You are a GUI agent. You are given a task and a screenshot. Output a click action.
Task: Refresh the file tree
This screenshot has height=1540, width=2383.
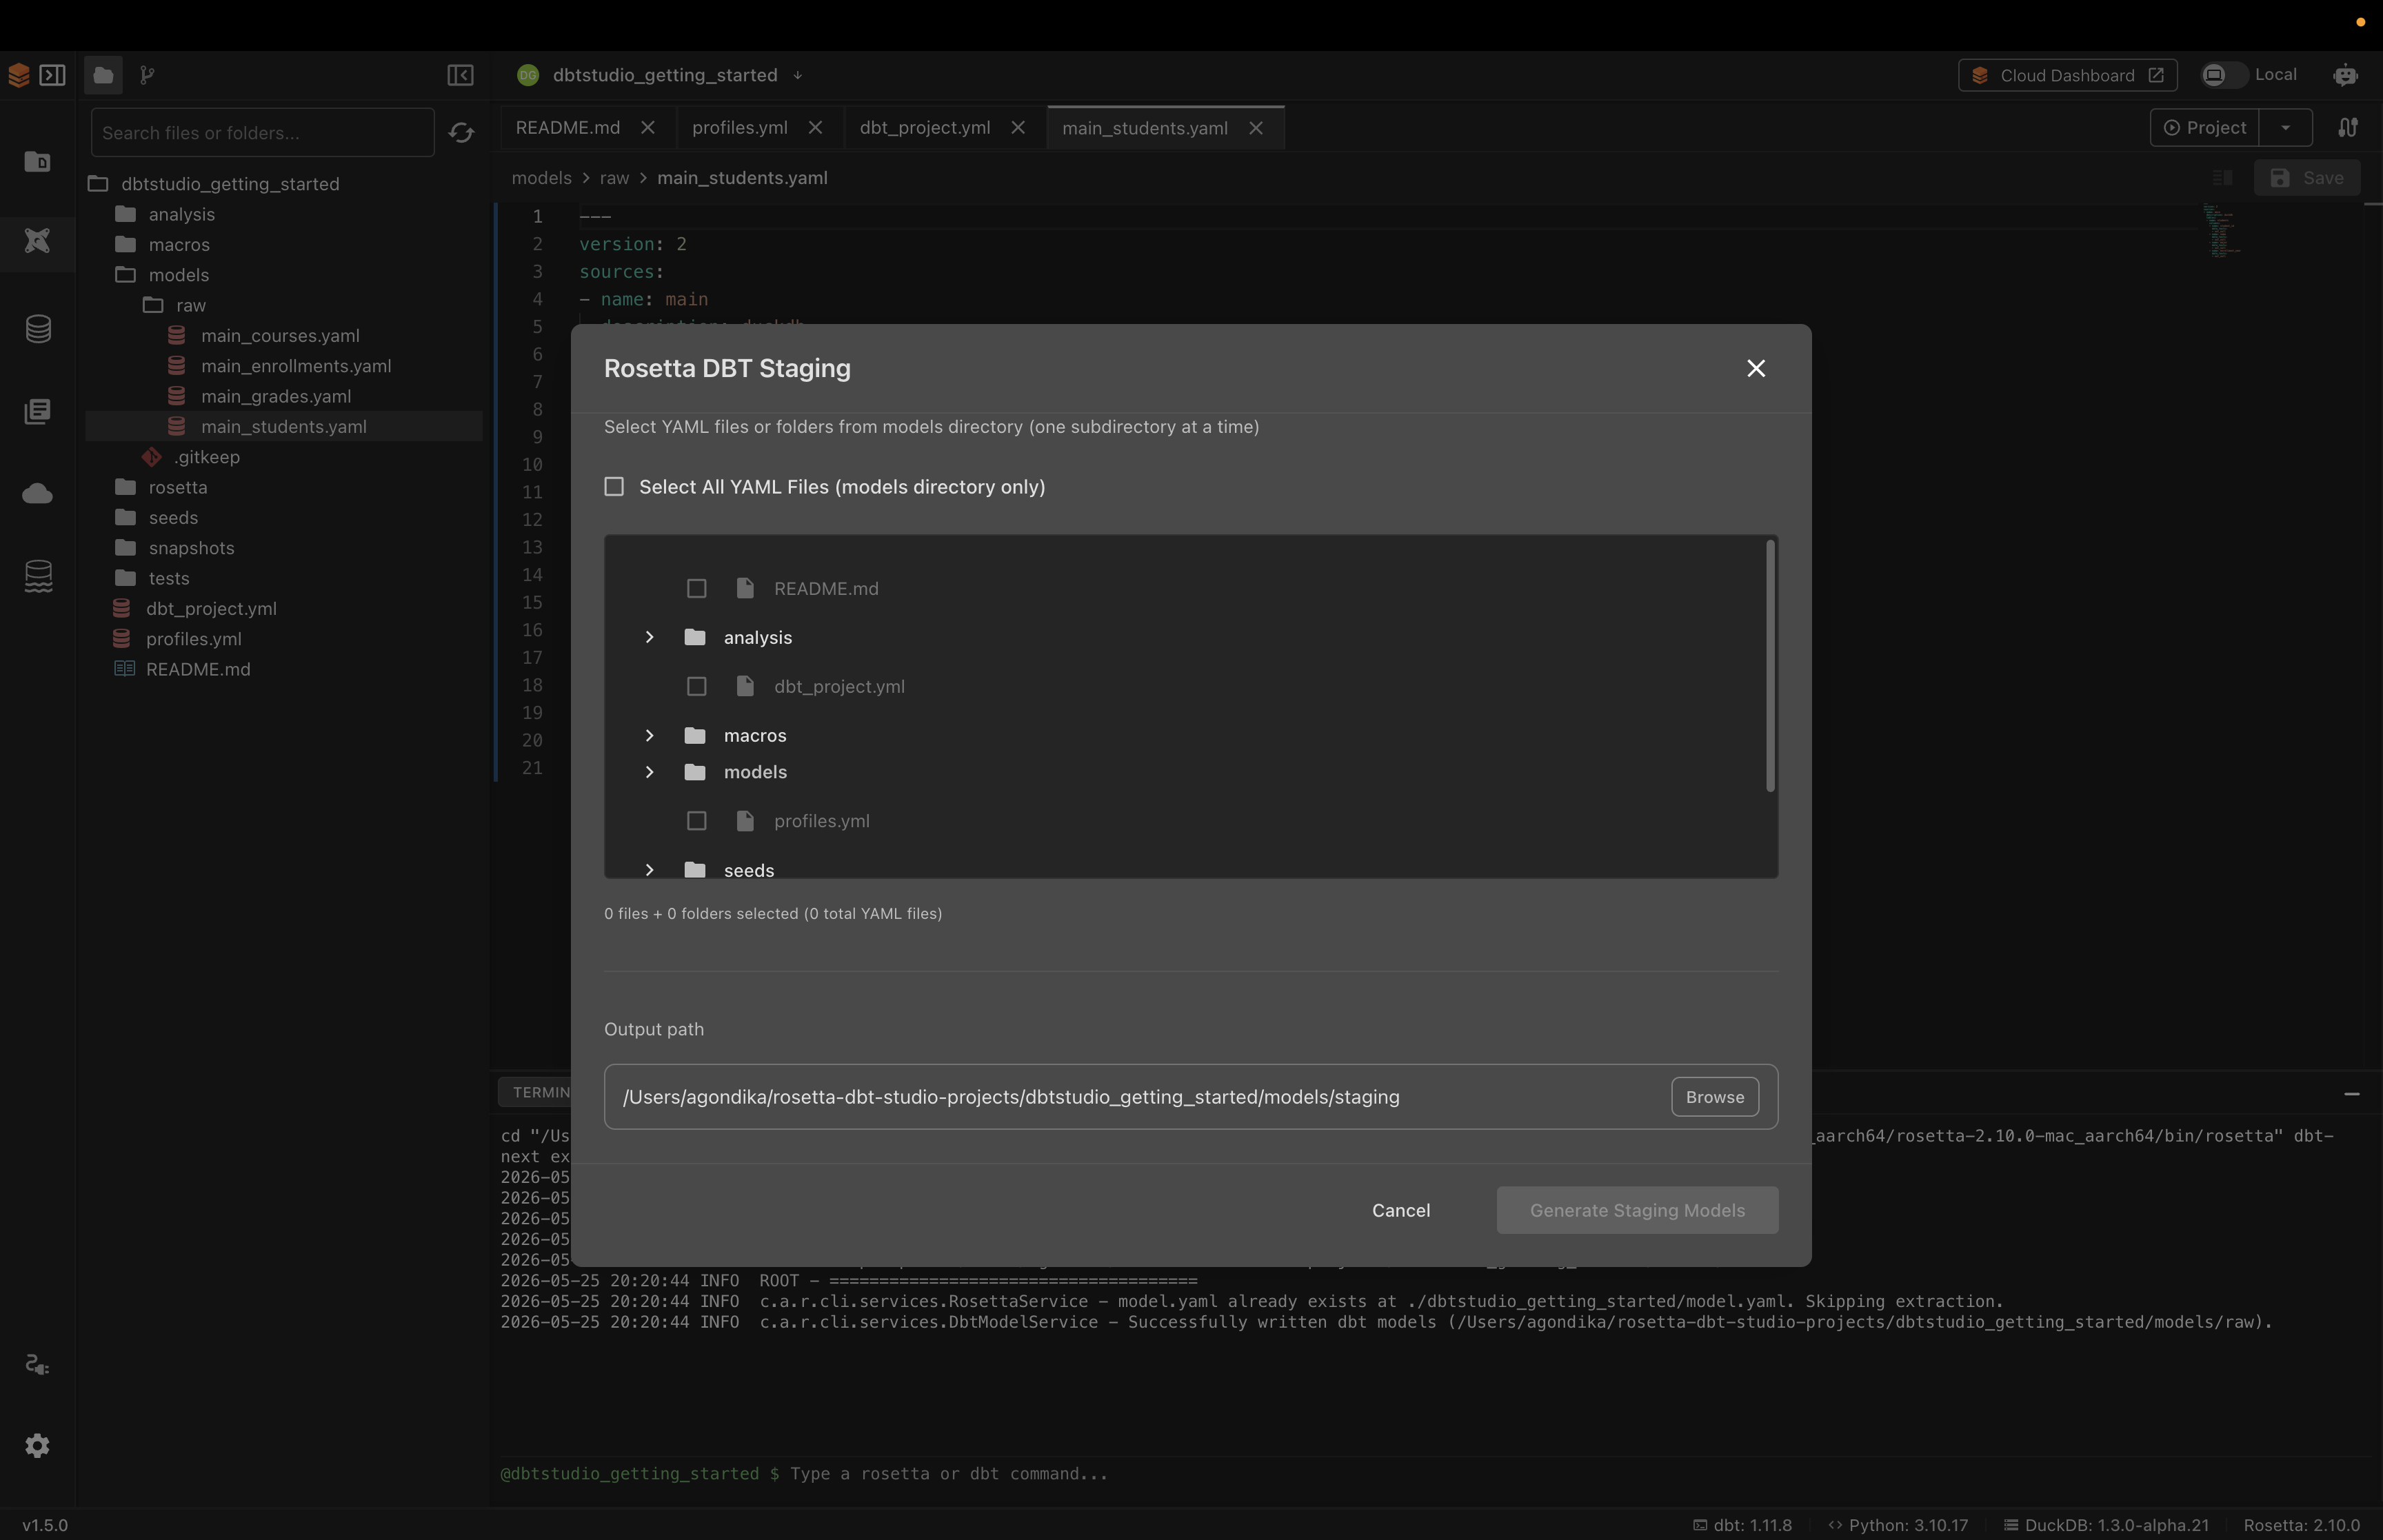point(461,132)
